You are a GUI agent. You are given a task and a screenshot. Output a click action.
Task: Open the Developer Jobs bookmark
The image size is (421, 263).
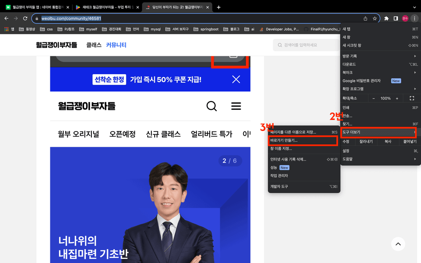tap(279, 29)
